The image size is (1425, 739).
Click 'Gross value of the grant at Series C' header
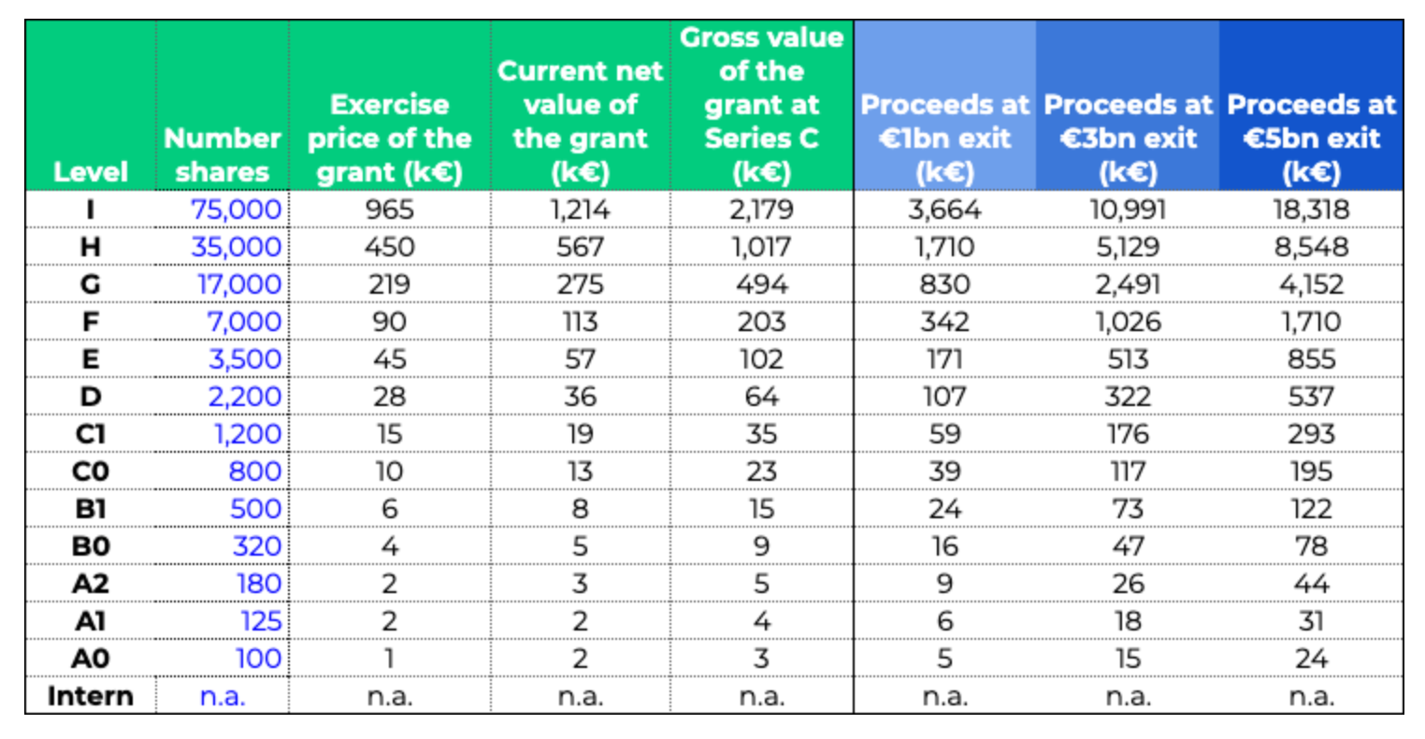[762, 104]
